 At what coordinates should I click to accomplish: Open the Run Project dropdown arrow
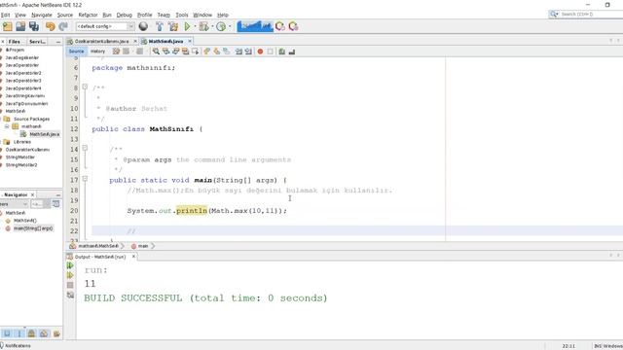pyautogui.click(x=195, y=26)
